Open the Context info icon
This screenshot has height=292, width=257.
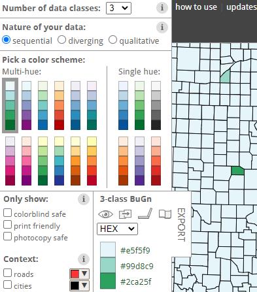pos(83,259)
